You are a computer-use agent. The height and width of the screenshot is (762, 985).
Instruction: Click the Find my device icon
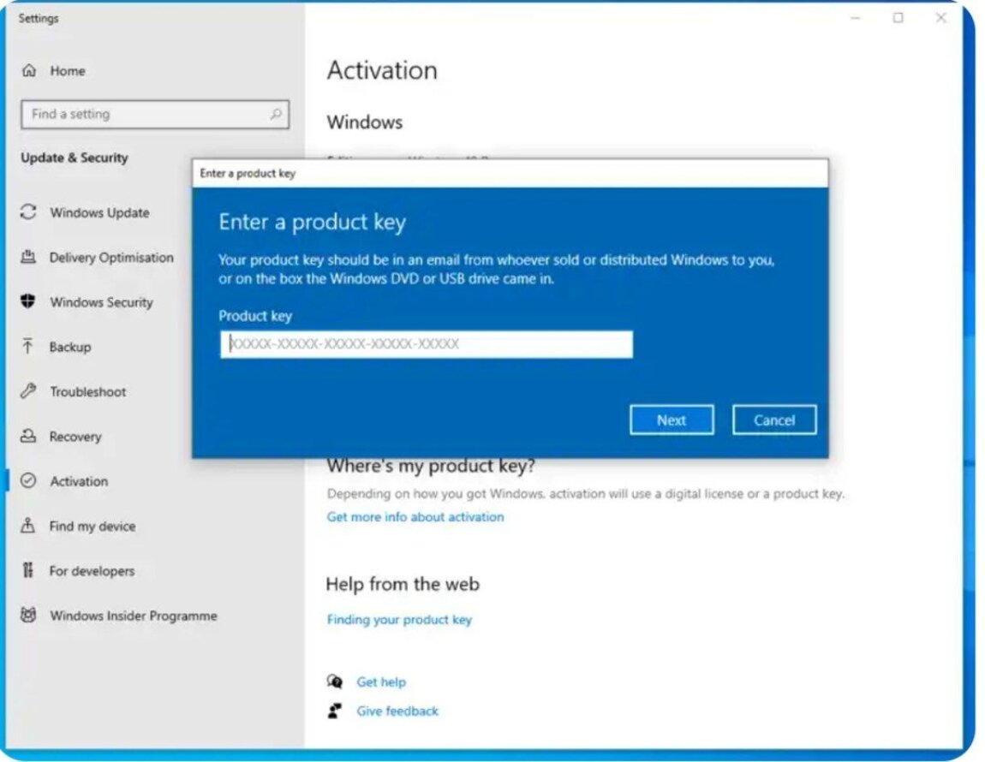[28, 526]
